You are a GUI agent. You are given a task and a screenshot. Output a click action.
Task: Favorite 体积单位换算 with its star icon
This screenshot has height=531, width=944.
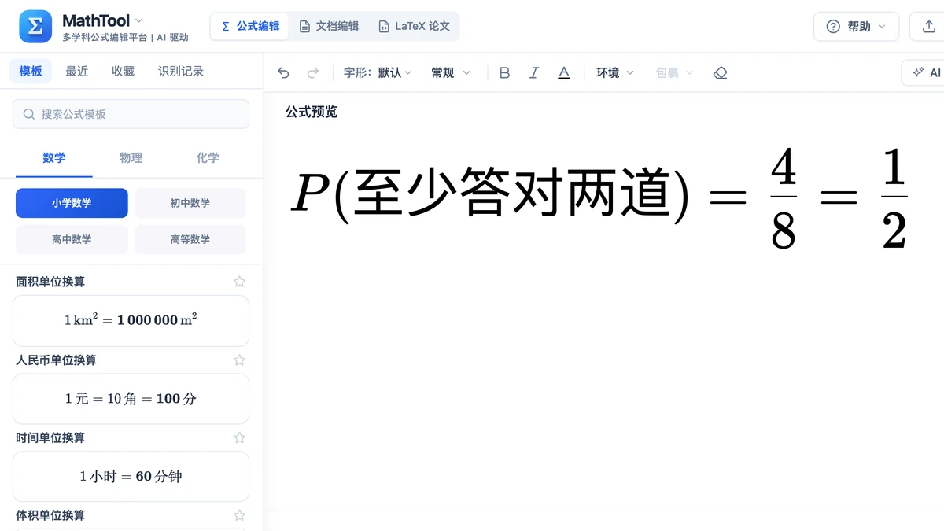point(240,515)
